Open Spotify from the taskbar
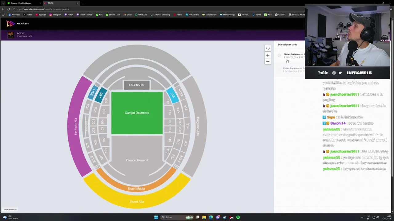Image resolution: width=394 pixels, height=221 pixels. pyautogui.click(x=238, y=217)
